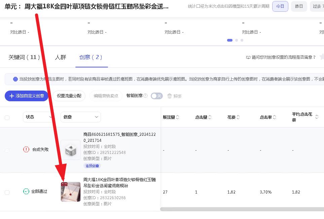Open the 创意 filter dropdown
This screenshot has height=219, width=324.
(x=81, y=117)
